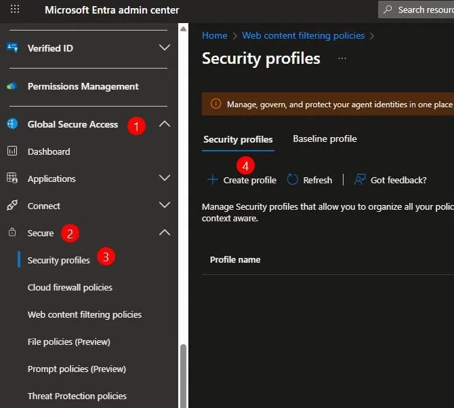Click Microsoft Entra admin center title
Image resolution: width=454 pixels, height=408 pixels.
112,10
